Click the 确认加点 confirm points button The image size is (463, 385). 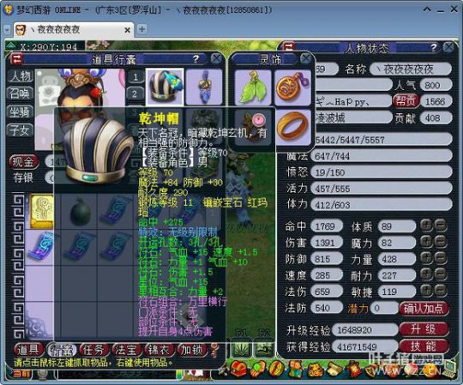[424, 309]
